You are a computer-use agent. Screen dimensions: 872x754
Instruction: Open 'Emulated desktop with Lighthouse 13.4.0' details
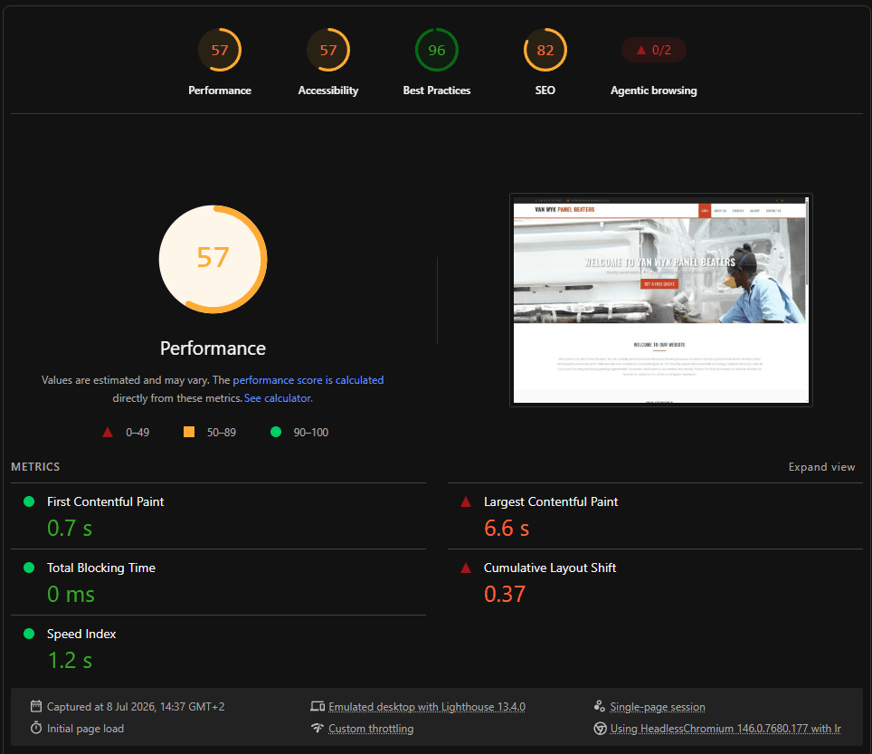pos(427,707)
